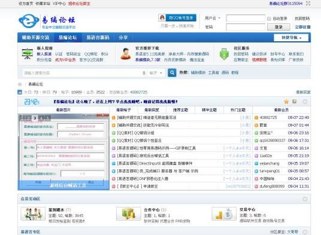The height and width of the screenshot is (235, 321).
Task: Click the green download arrow 社区服务 icon
Action: coord(224,54)
